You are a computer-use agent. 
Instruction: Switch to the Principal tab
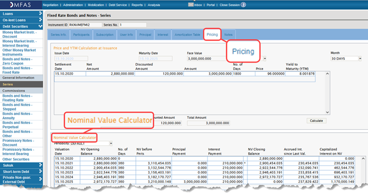[x=145, y=35]
